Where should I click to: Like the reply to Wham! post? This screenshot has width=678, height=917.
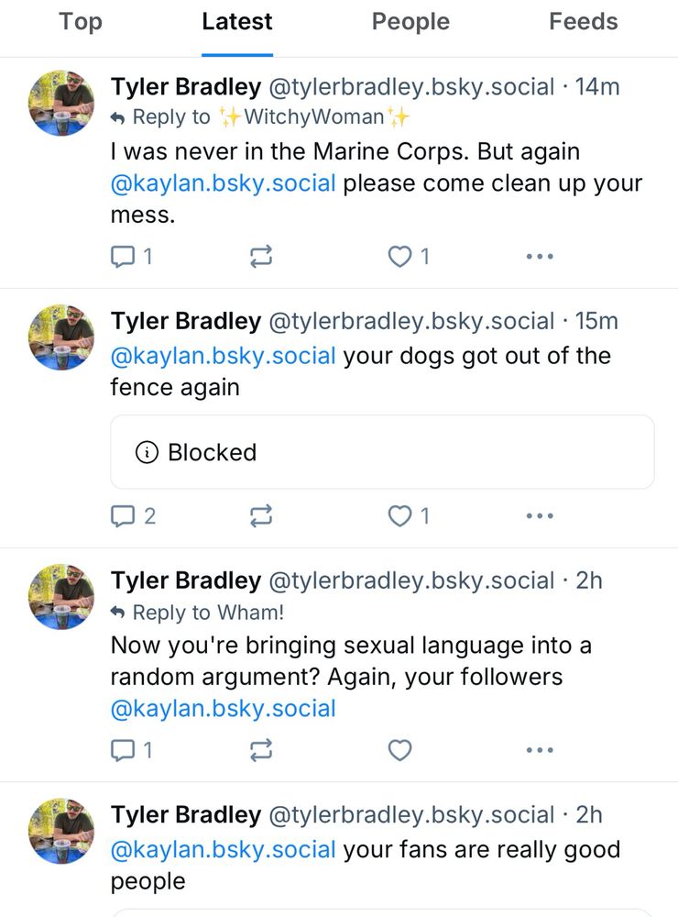click(400, 750)
